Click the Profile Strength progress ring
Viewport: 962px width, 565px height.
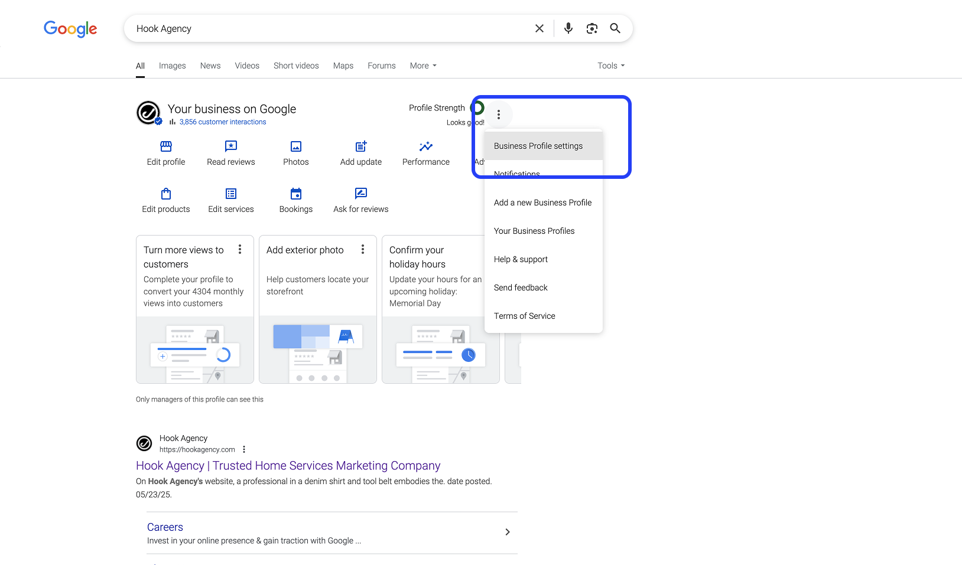pos(477,108)
